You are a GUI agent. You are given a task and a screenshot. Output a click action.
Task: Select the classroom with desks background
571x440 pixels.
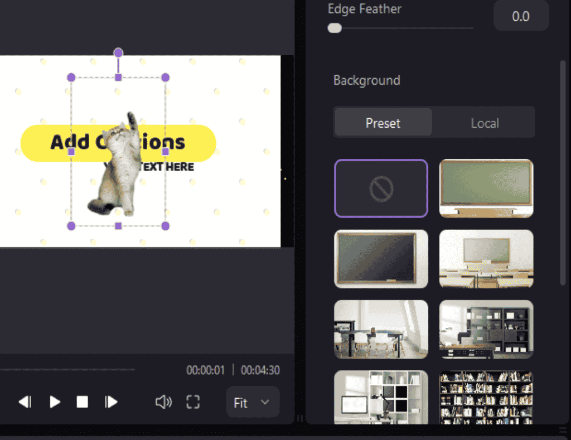pyautogui.click(x=486, y=259)
